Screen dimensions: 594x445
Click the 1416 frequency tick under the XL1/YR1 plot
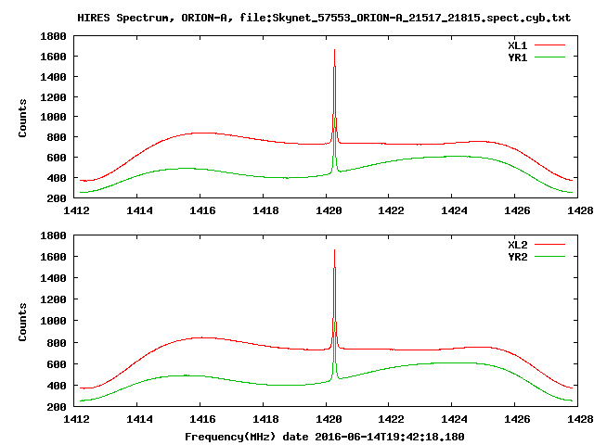click(202, 210)
